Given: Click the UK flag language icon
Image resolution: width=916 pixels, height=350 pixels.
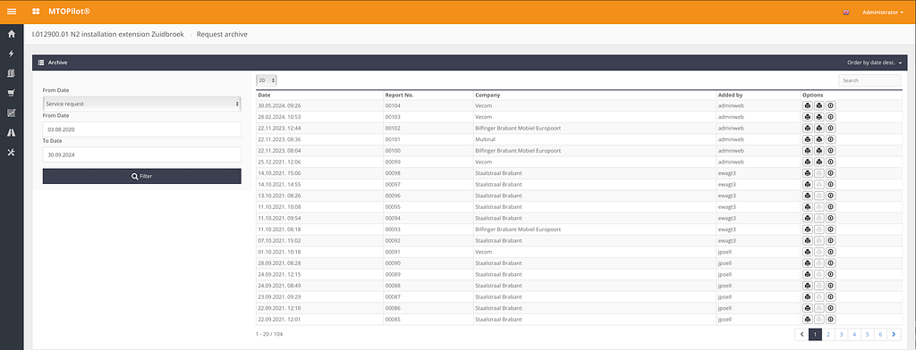Looking at the screenshot, I should (x=846, y=12).
